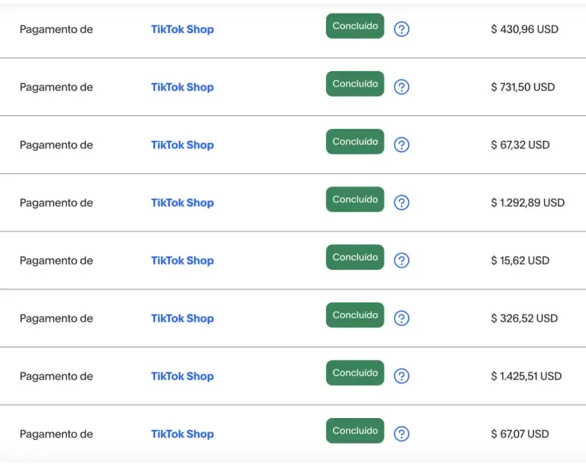Screen dimensions: 586x466
Task: Select the $ 1.292,89 USD amount
Action: [x=528, y=202]
